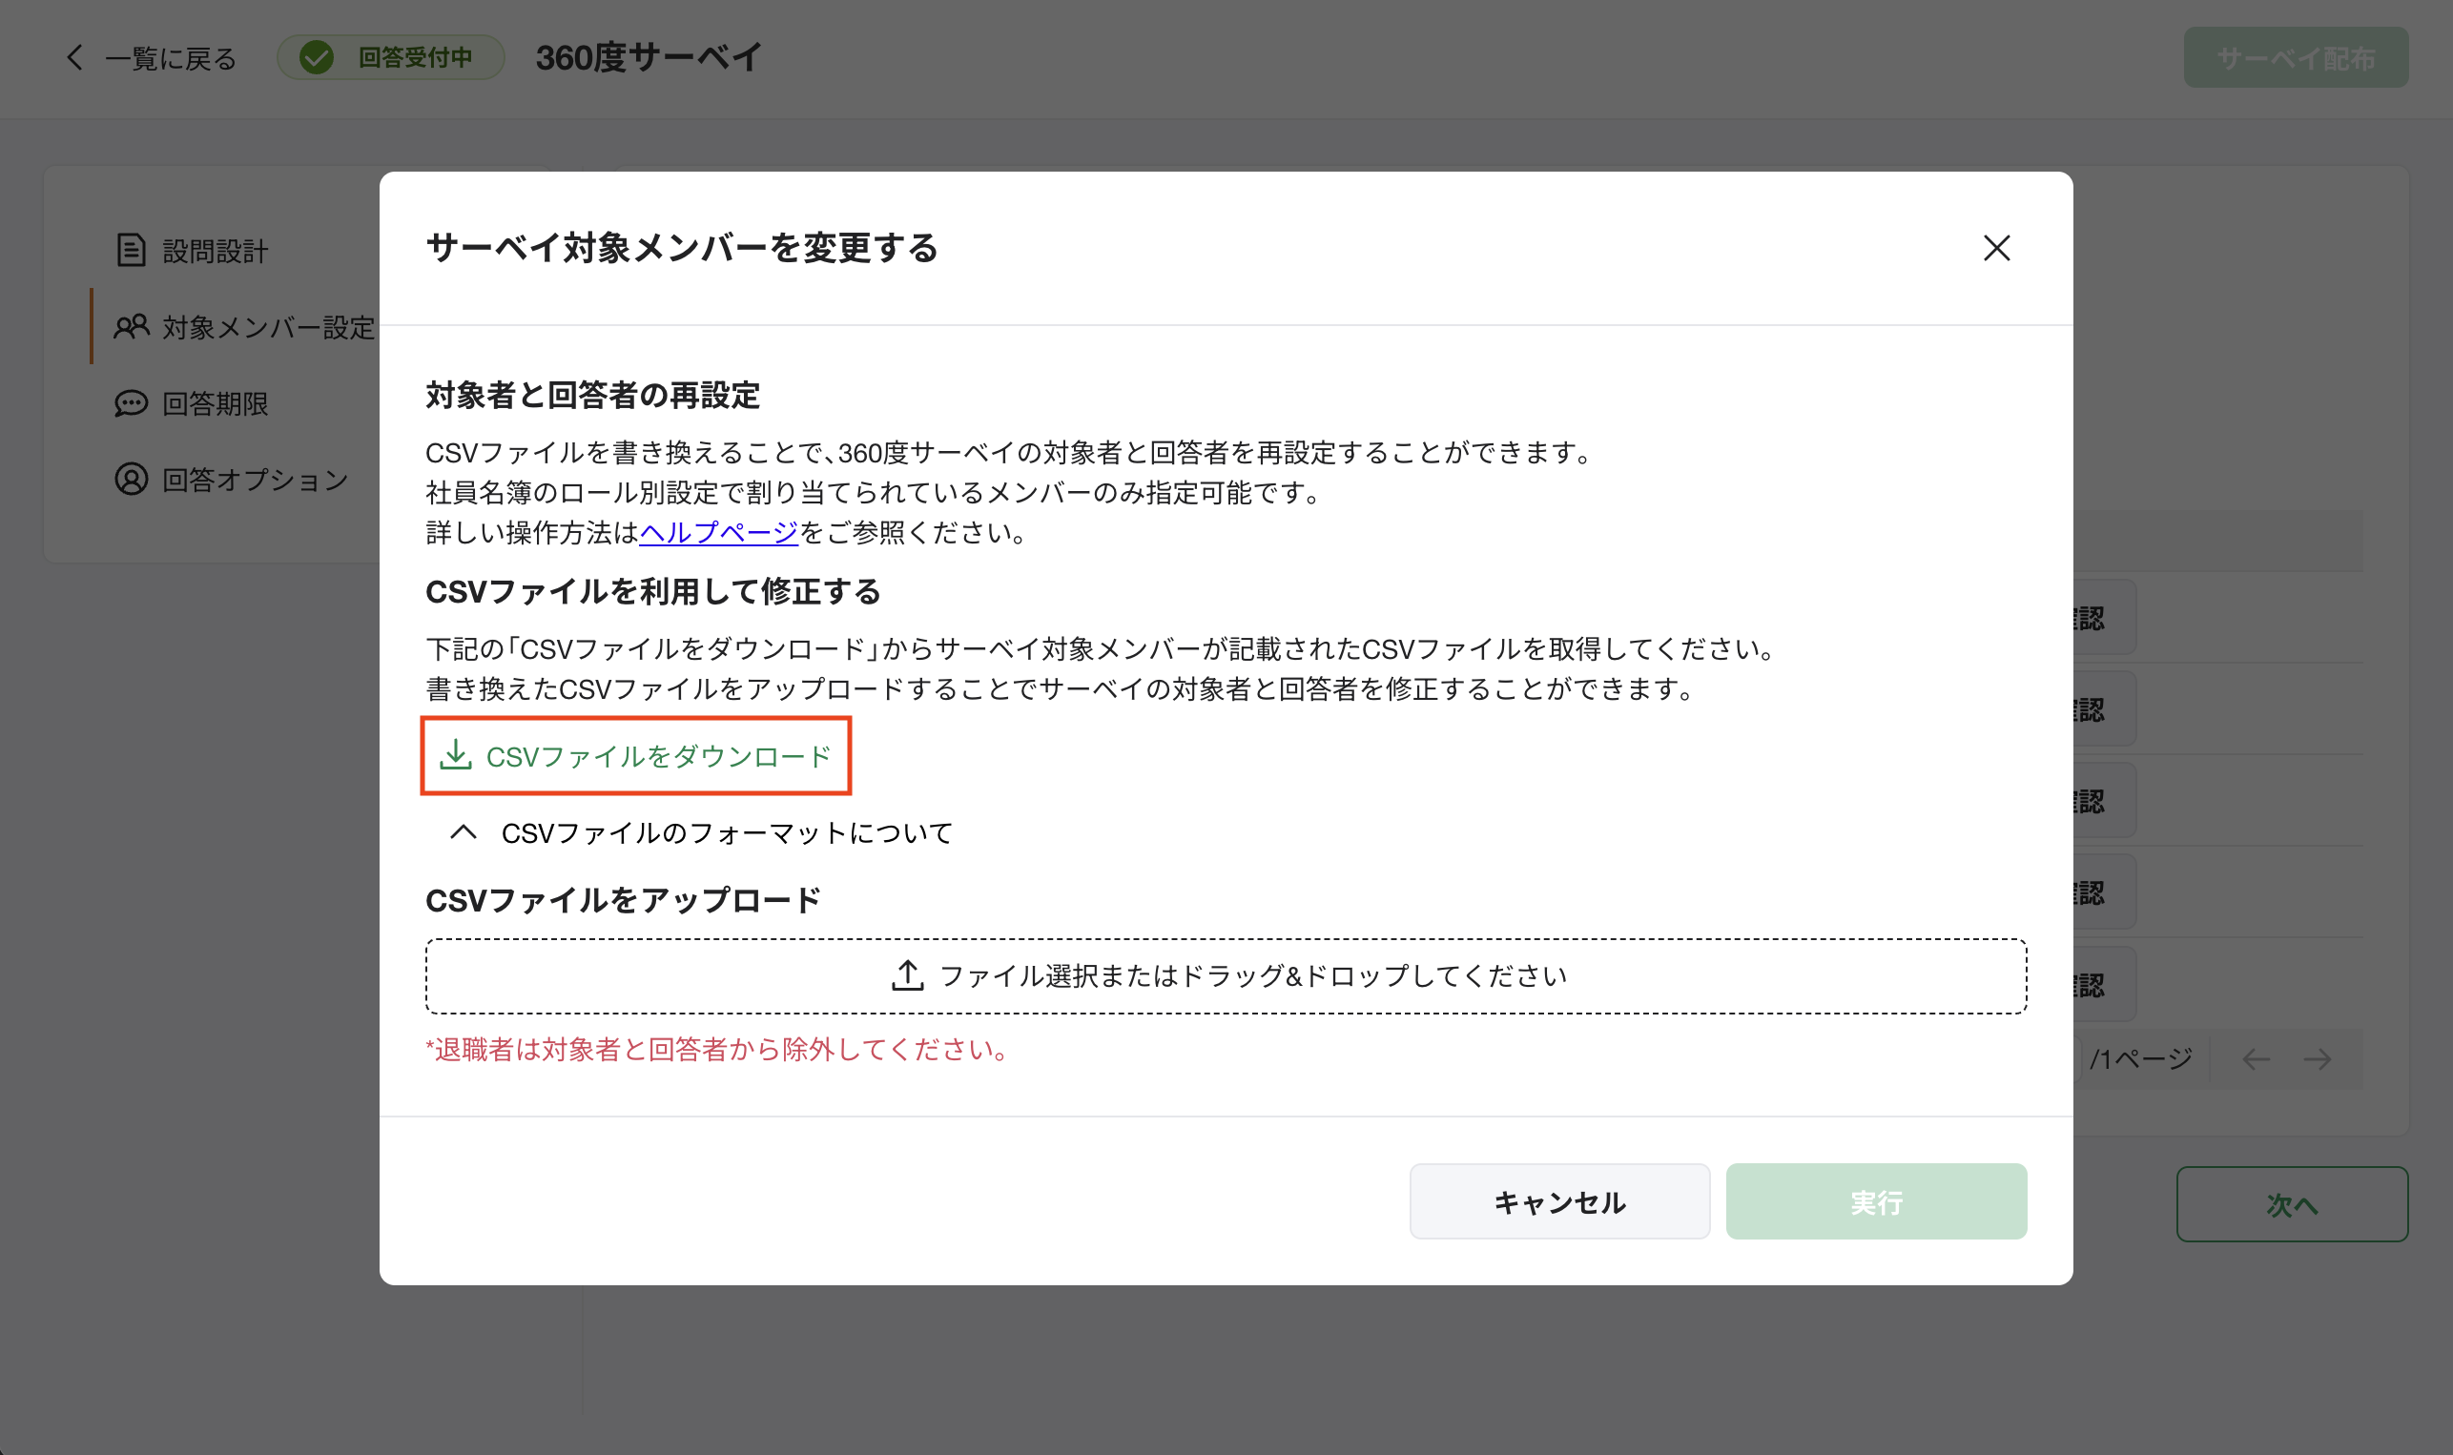Click the checkmark icon in the 回答受付中 badge
2453x1455 pixels.
316,58
